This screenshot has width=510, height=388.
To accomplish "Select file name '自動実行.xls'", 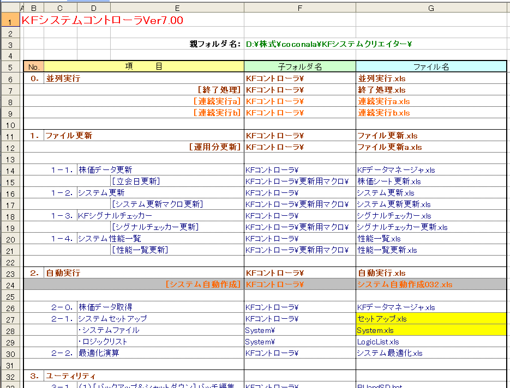I will pyautogui.click(x=382, y=272).
